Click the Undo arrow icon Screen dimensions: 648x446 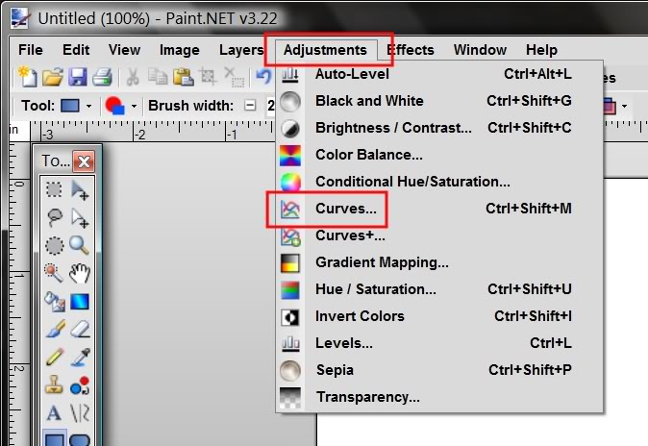tap(263, 77)
